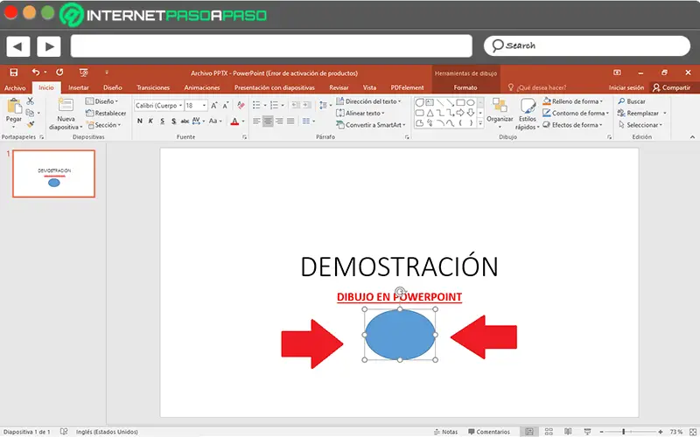Open the Transiciones ribbon tab

tap(153, 88)
